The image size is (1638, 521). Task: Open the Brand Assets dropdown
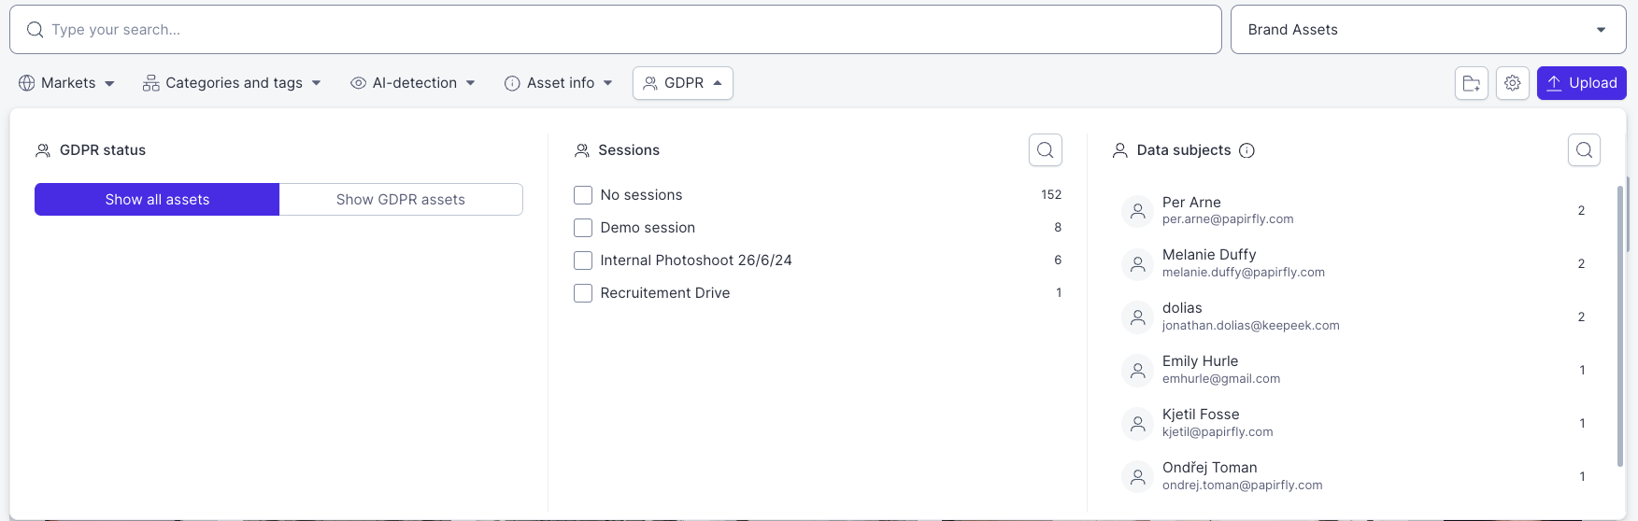[1428, 30]
